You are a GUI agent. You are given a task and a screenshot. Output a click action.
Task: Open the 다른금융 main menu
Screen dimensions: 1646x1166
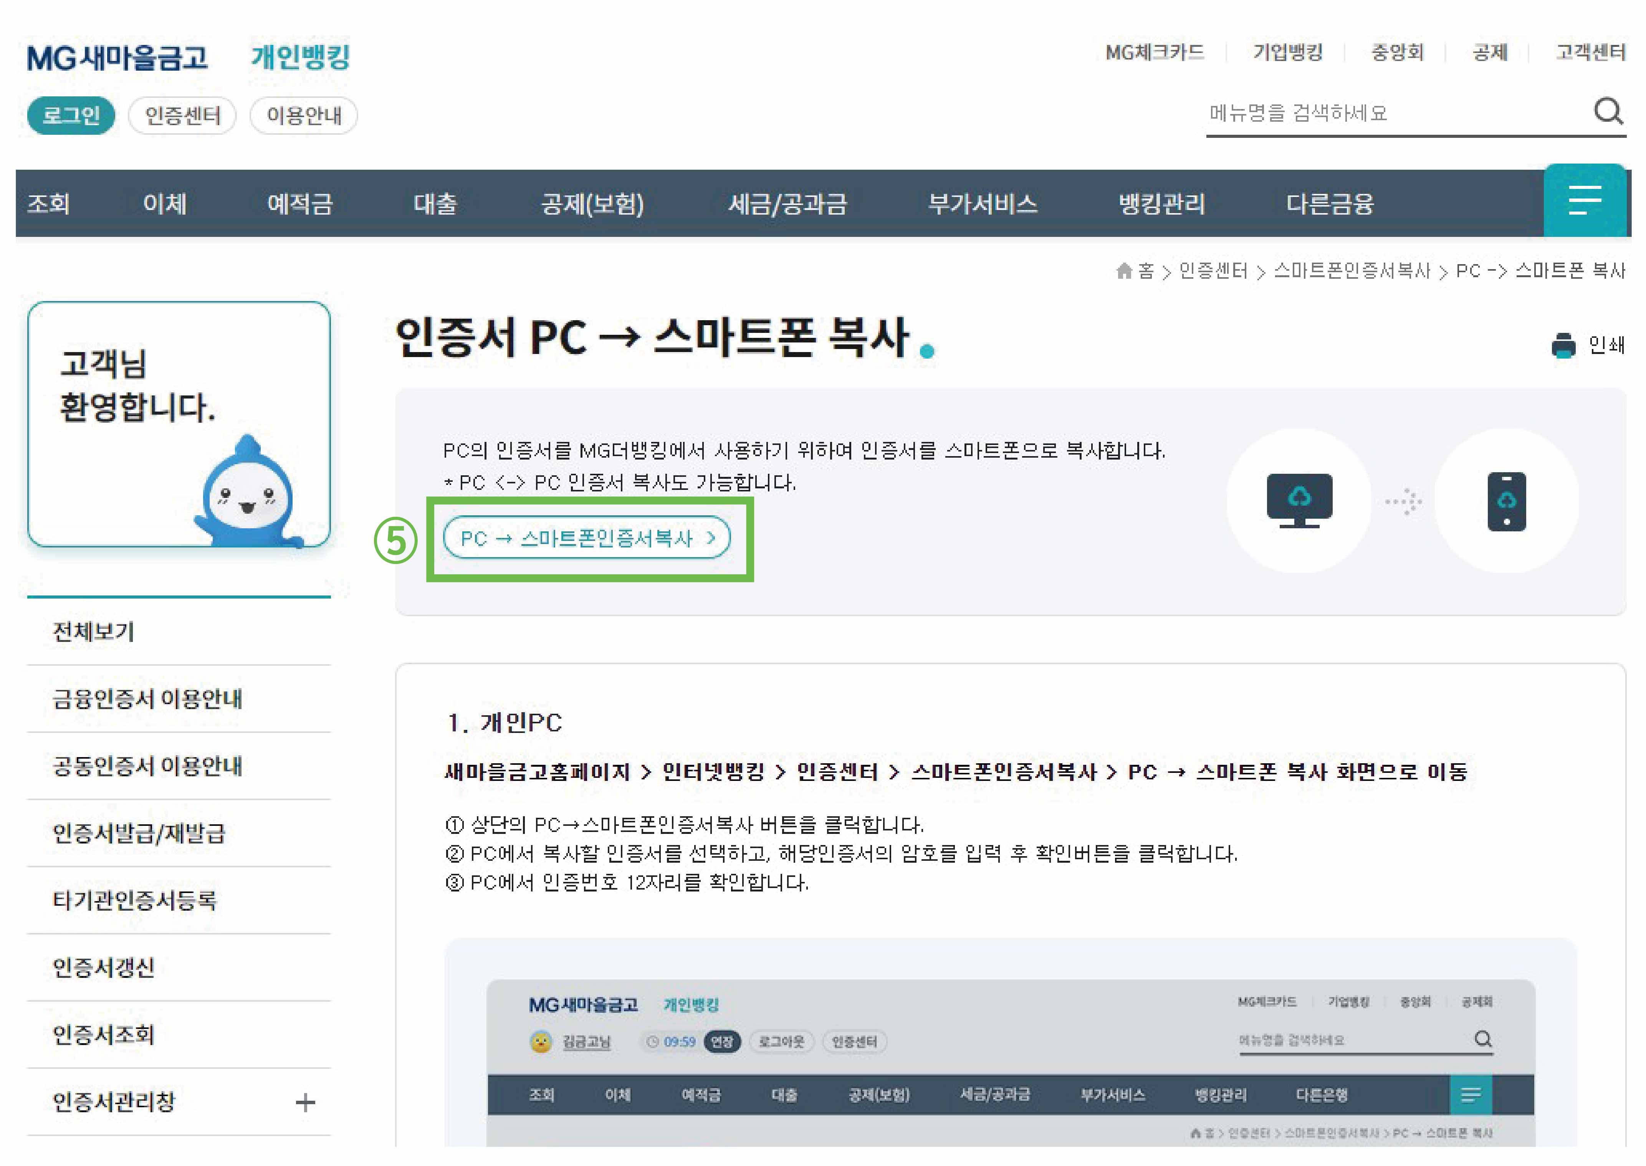1330,204
